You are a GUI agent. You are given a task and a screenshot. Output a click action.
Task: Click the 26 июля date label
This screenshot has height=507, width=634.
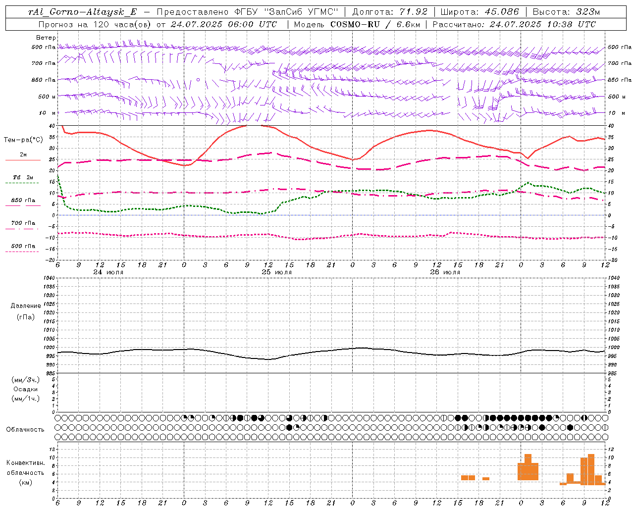(445, 272)
